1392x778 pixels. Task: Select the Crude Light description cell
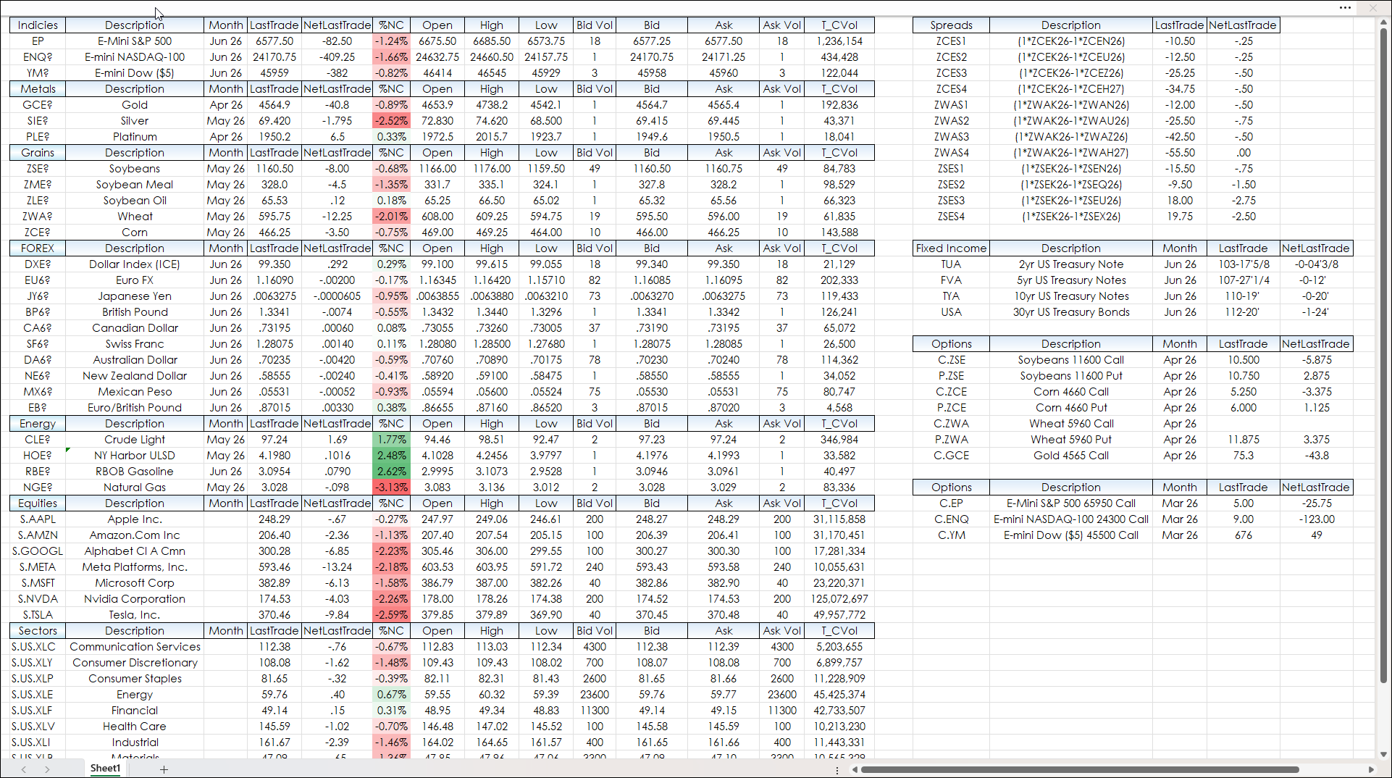(135, 440)
